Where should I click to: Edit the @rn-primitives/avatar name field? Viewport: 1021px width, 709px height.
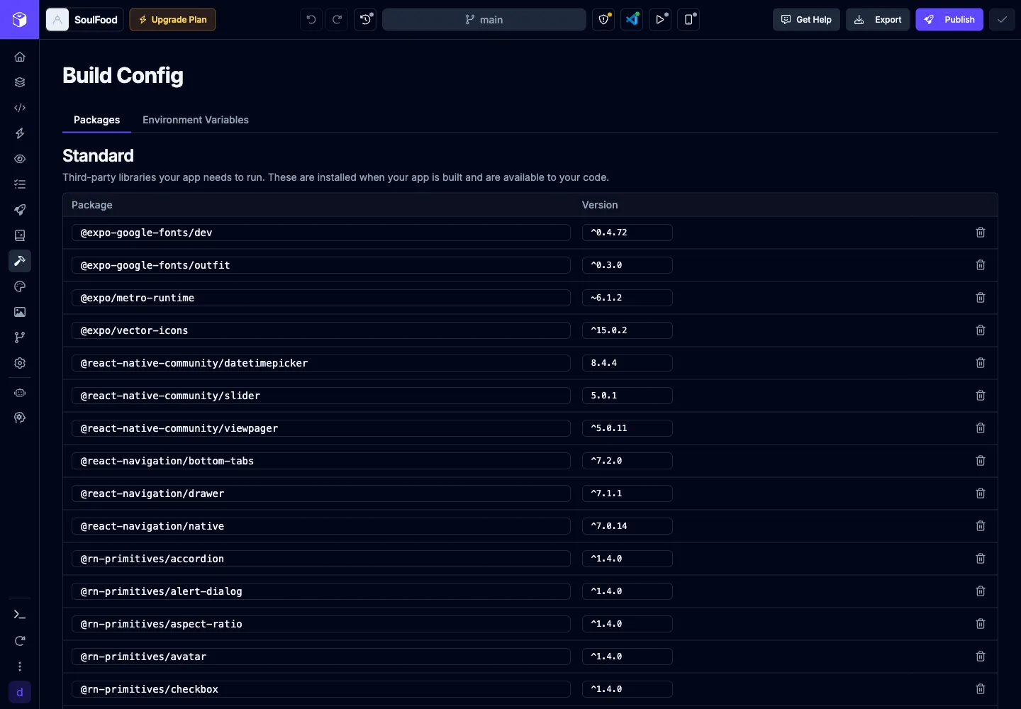pyautogui.click(x=321, y=657)
